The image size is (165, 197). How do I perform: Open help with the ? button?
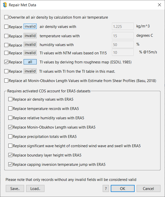[x=106, y=188]
